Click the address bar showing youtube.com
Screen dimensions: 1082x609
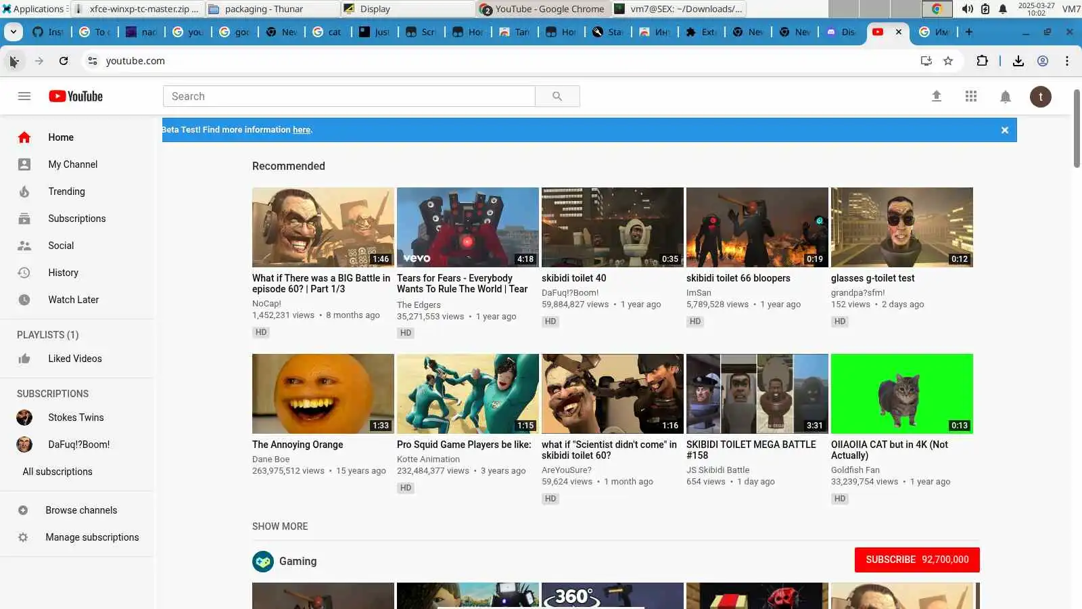coord(507,61)
